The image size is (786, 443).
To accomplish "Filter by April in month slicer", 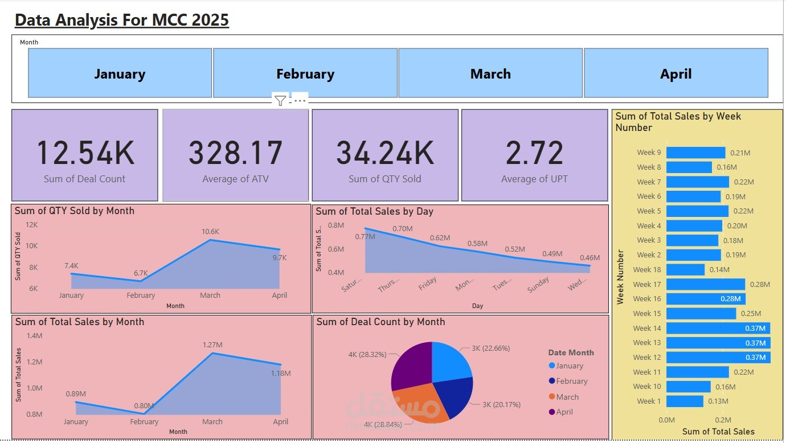I will (676, 73).
